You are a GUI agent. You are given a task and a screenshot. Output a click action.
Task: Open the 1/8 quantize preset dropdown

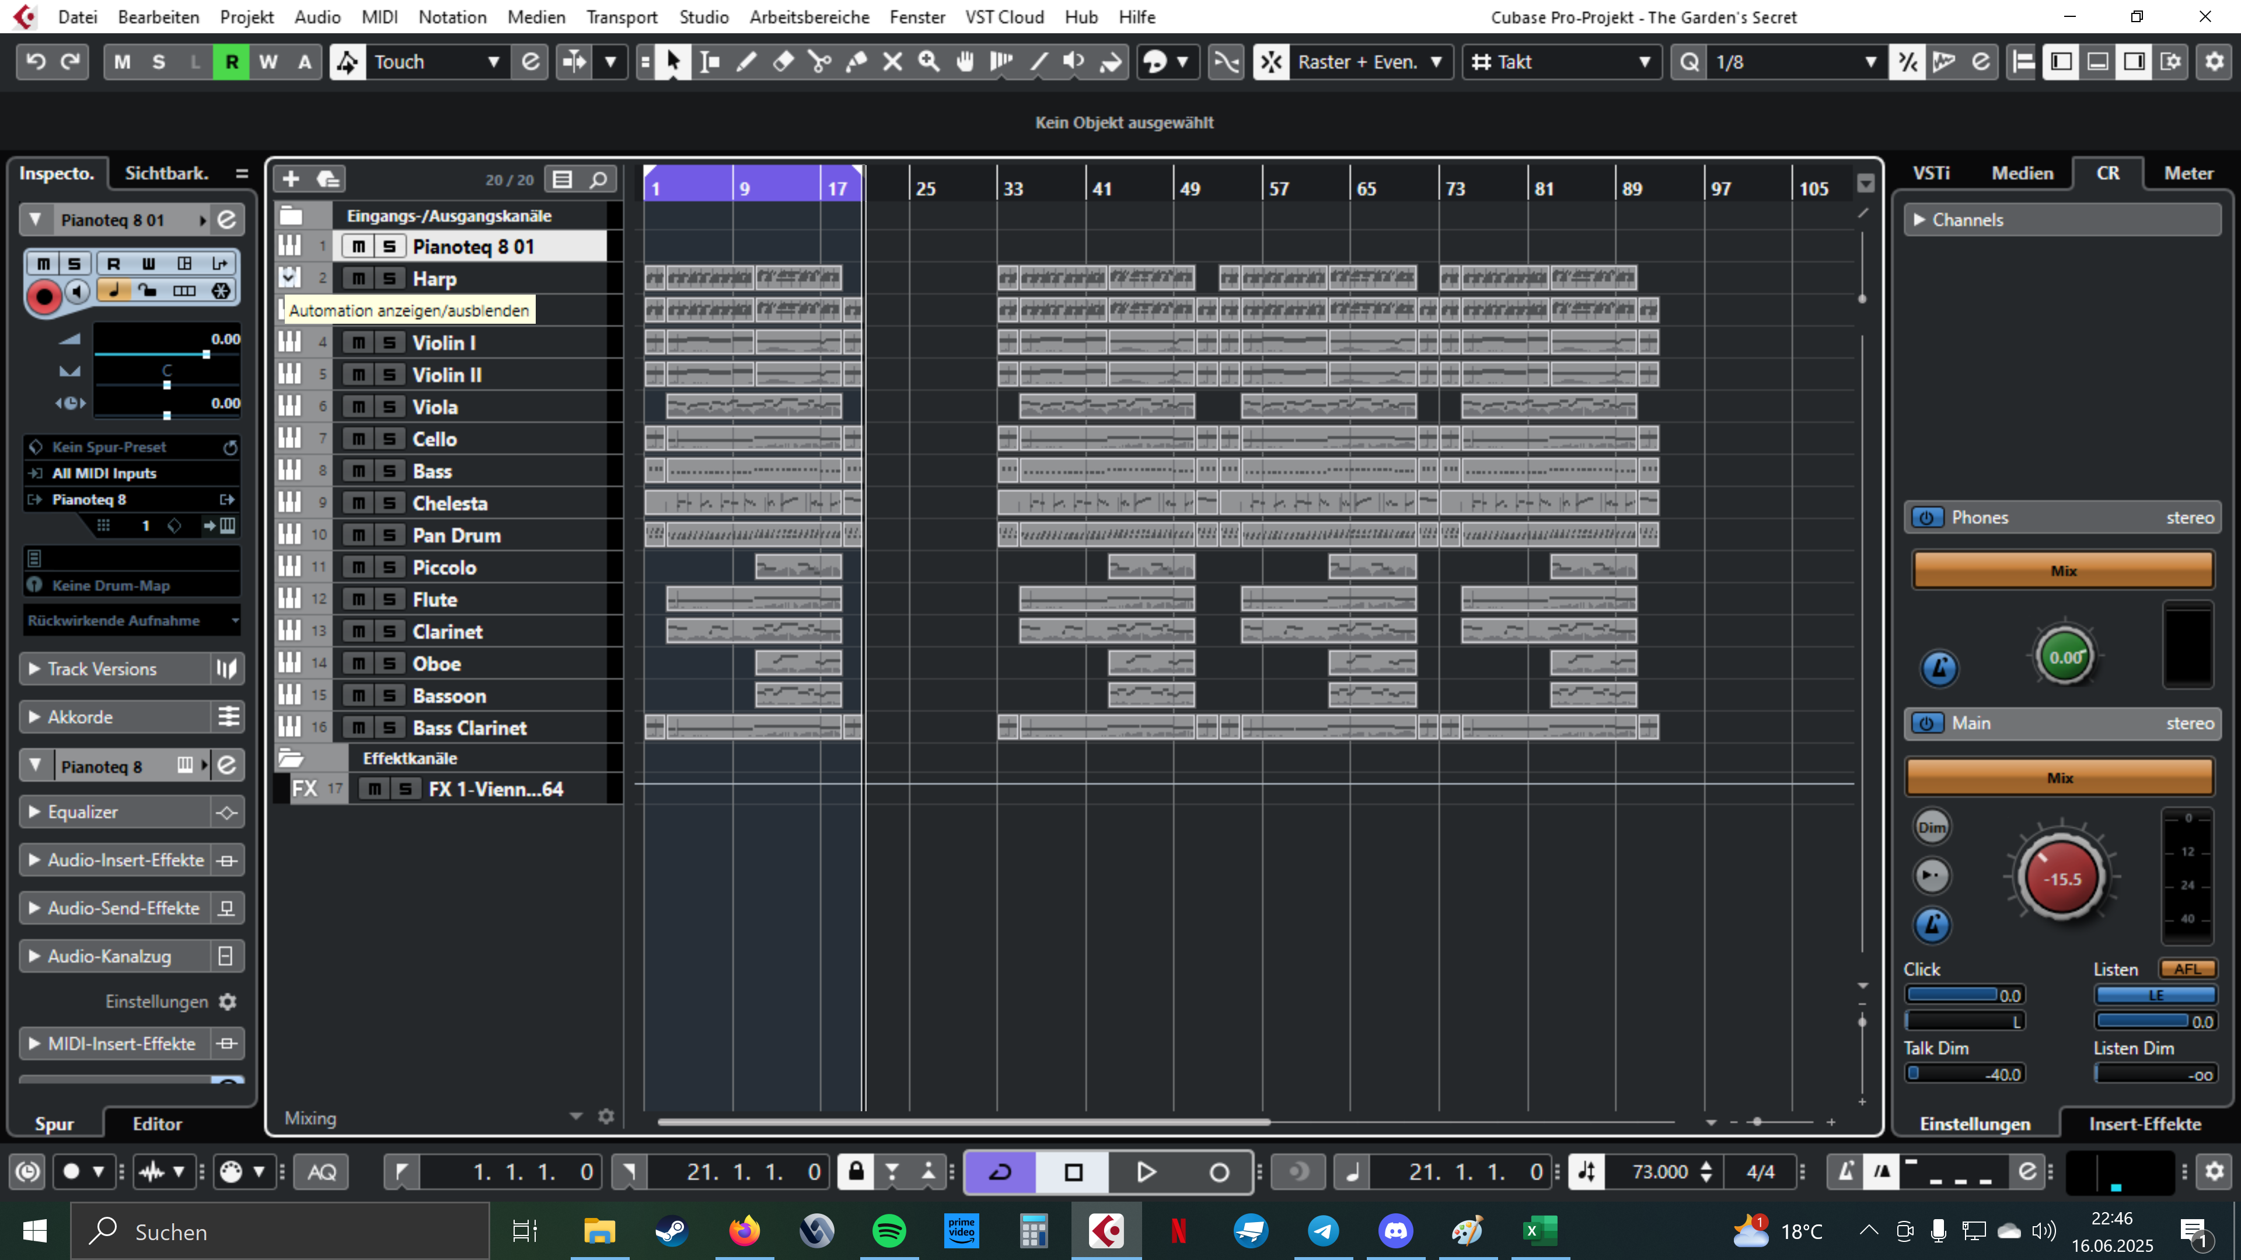[1796, 62]
